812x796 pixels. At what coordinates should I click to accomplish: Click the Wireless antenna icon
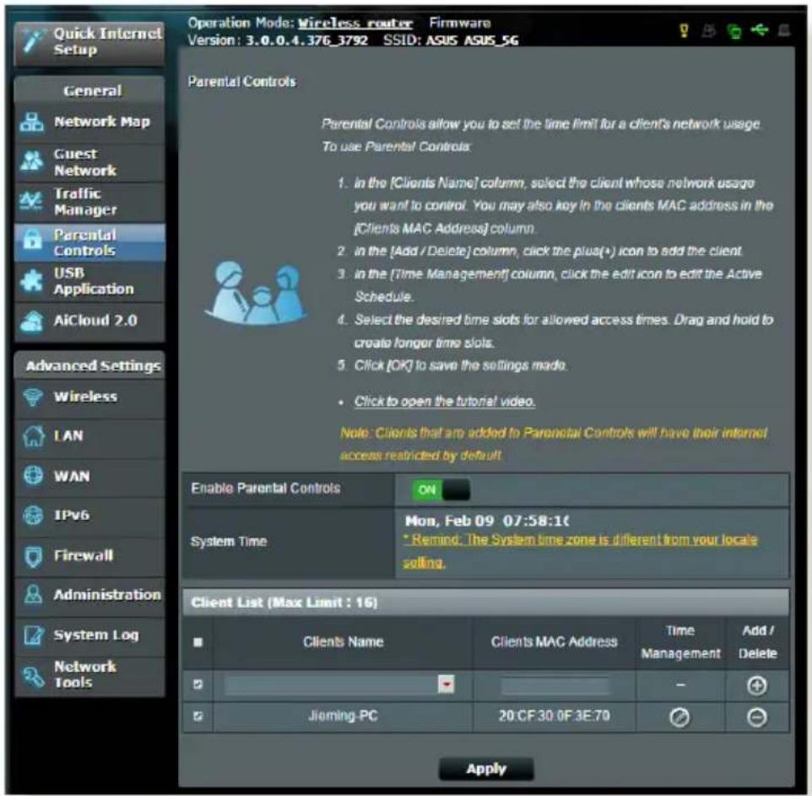click(33, 397)
